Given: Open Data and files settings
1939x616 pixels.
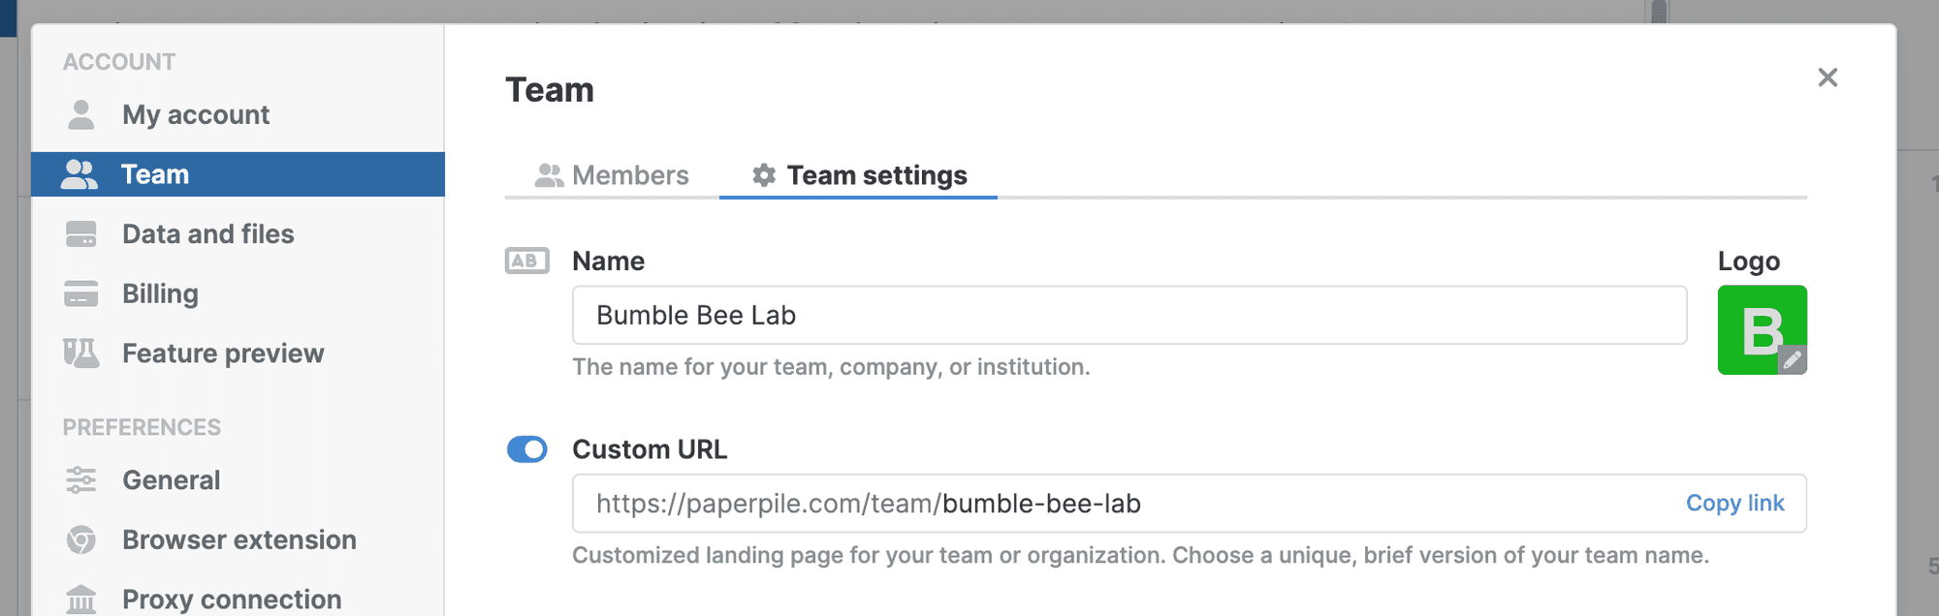Looking at the screenshot, I should tap(207, 234).
